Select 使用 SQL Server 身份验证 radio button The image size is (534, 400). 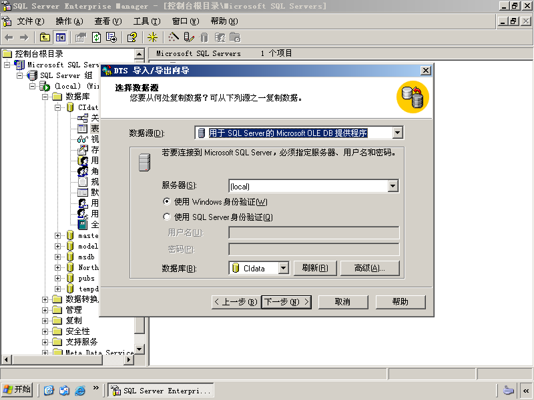[x=166, y=217]
